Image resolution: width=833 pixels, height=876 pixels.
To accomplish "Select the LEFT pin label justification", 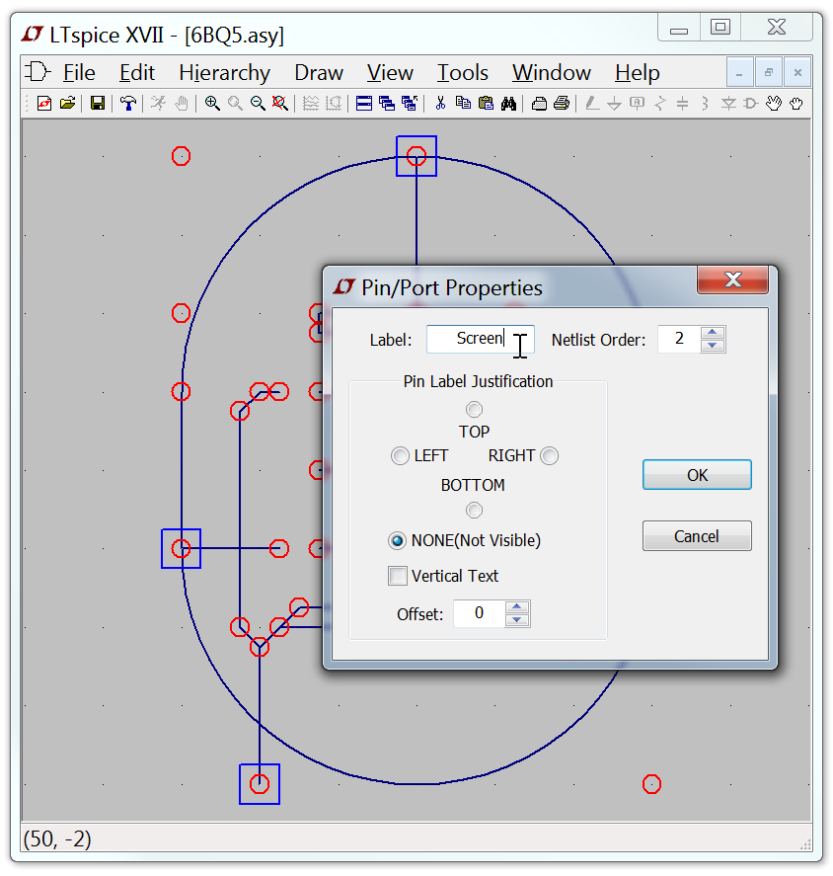I will [400, 455].
